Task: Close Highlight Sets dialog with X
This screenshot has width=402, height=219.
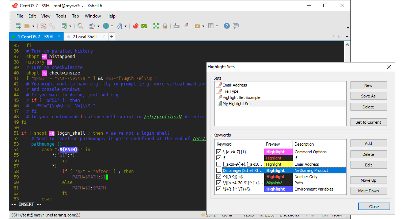Action: pyautogui.click(x=389, y=67)
